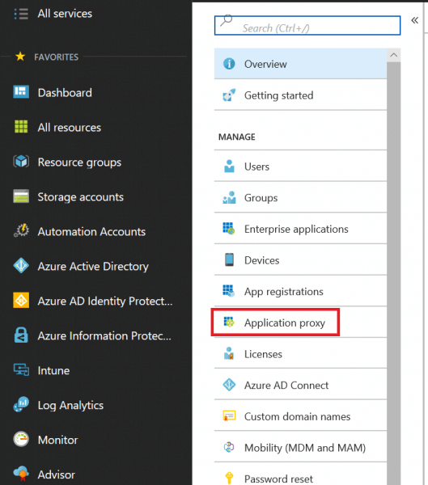
Task: Select Groups under Manage
Action: click(300, 197)
